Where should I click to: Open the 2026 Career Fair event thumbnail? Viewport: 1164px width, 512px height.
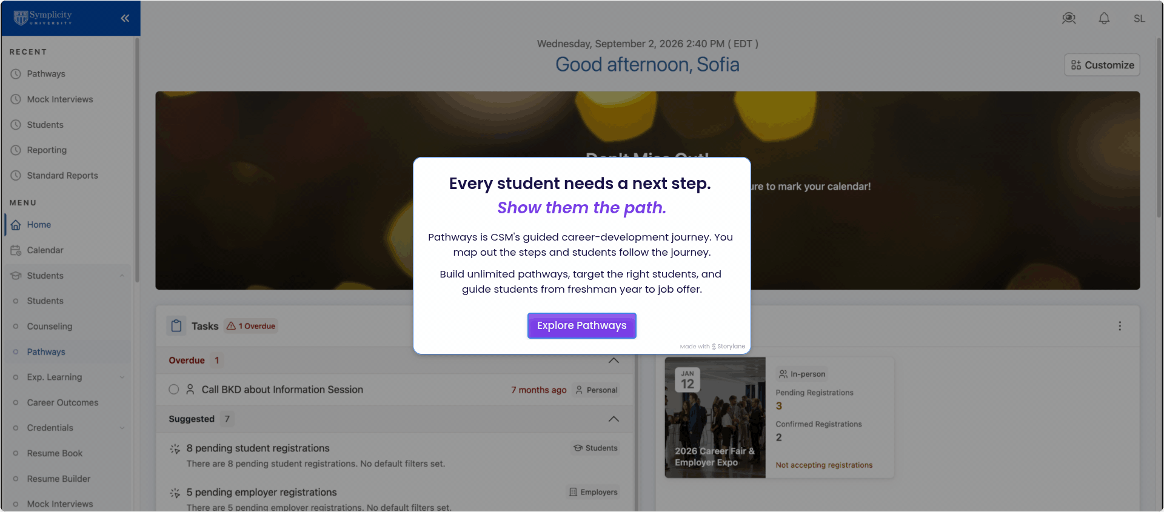tap(715, 417)
